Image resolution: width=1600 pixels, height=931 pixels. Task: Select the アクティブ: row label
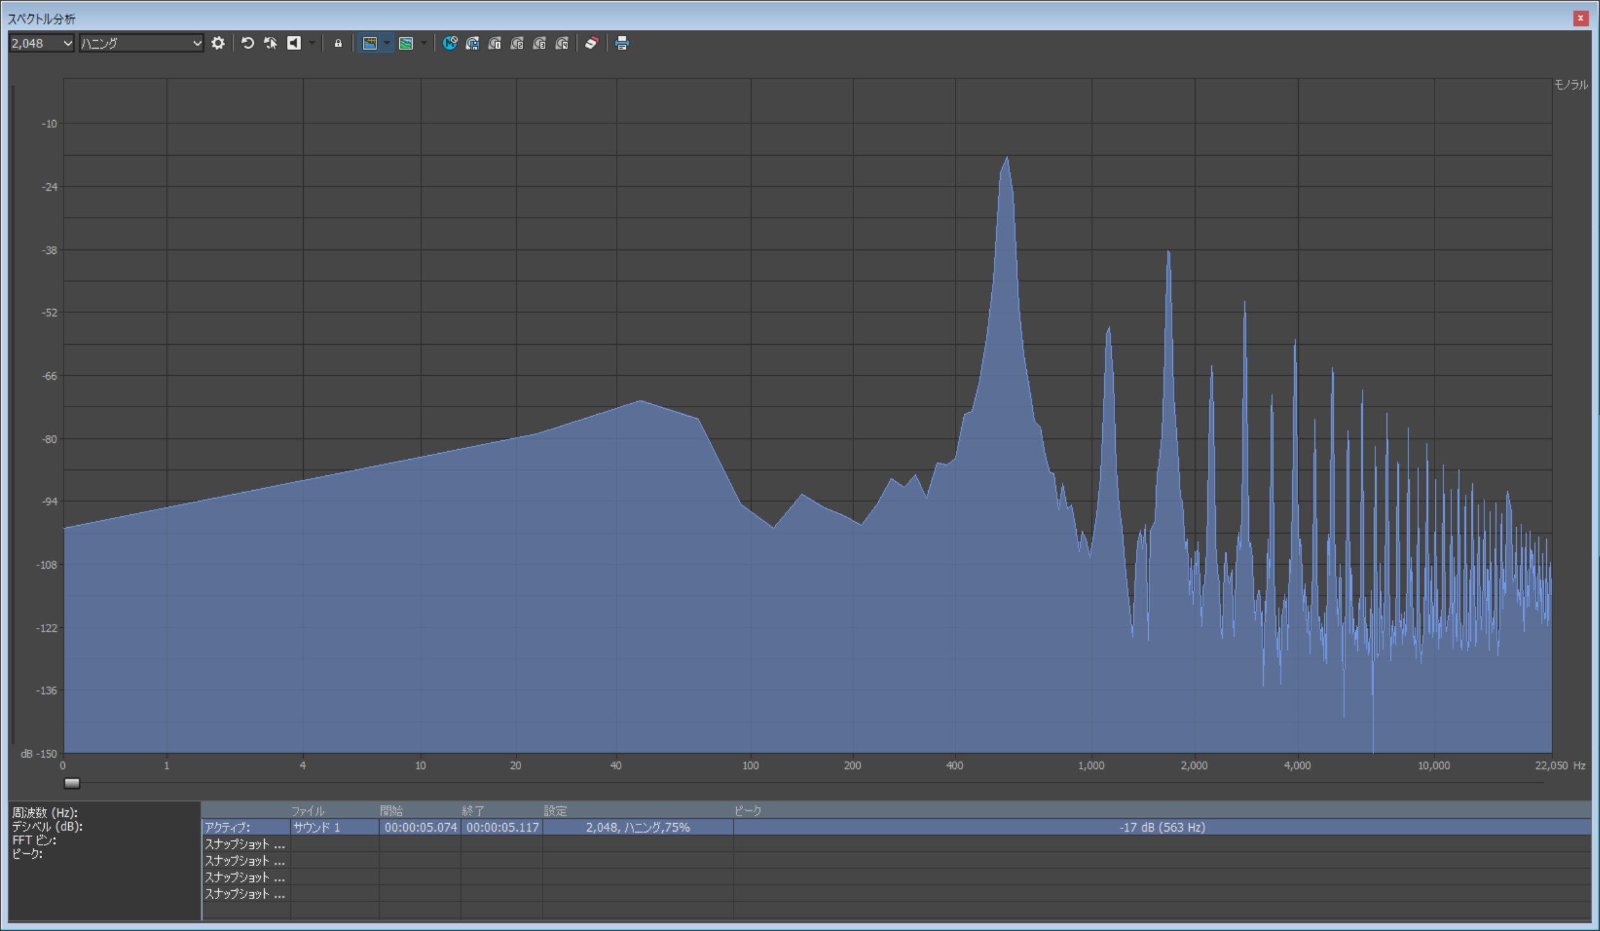coord(227,827)
